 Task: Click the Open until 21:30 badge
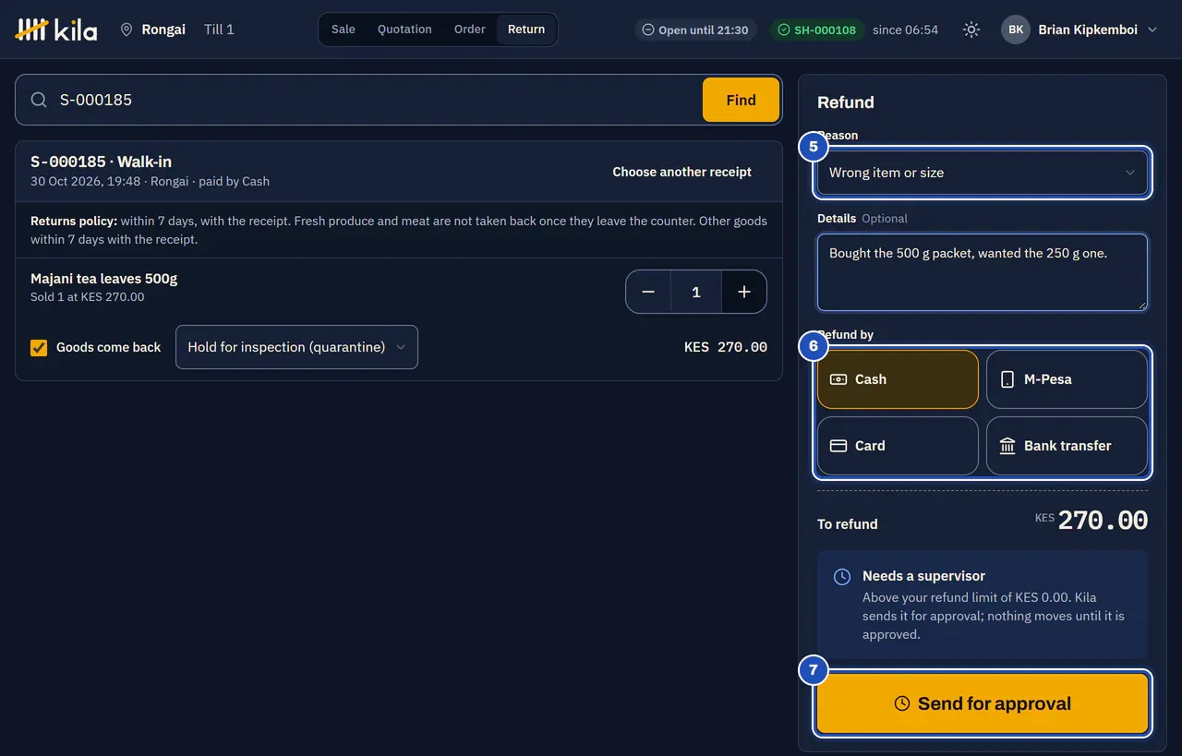tap(695, 30)
